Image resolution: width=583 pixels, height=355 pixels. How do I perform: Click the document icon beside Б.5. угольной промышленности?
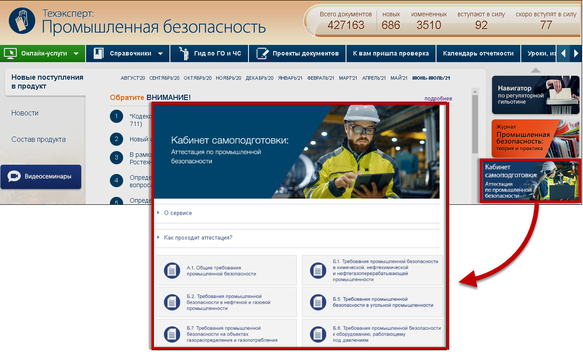319,302
